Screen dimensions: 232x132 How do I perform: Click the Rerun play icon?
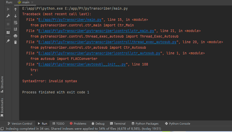8,9
